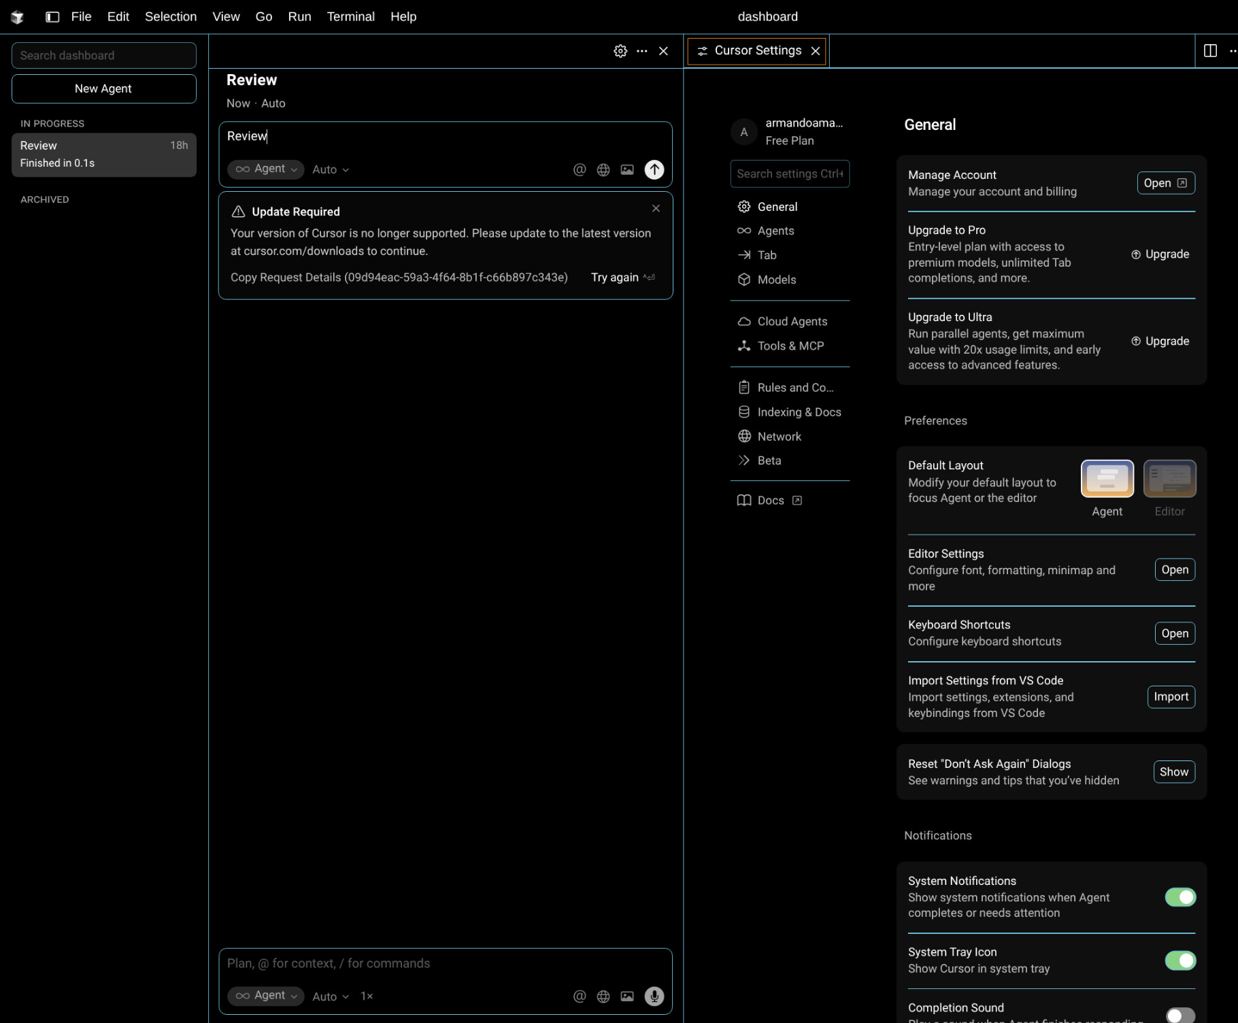Click the Tools & MCP icon
1238x1023 pixels.
[744, 346]
